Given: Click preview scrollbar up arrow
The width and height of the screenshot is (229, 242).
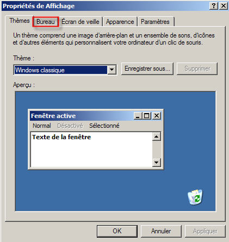Looking at the screenshot, I should point(156,136).
